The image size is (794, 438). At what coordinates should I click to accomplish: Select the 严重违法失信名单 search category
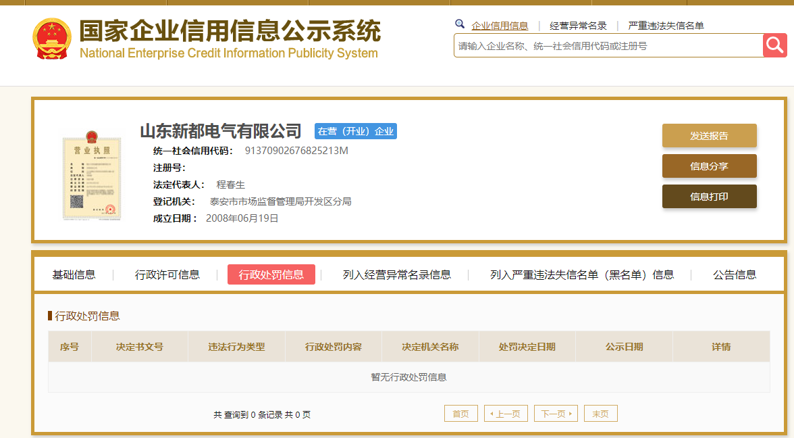coord(666,26)
